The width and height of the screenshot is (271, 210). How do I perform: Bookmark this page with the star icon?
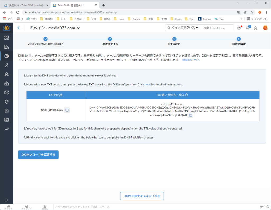click(x=252, y=12)
